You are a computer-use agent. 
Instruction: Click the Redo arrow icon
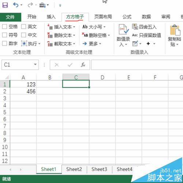pos(30,5)
